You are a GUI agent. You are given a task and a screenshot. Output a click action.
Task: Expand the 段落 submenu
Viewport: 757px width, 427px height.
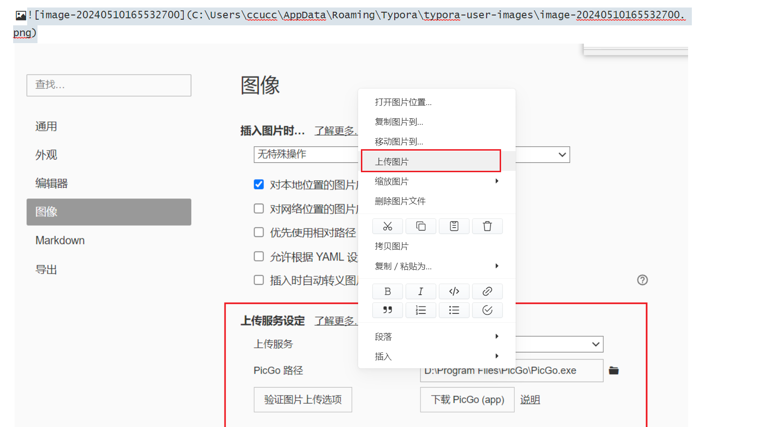click(x=437, y=336)
